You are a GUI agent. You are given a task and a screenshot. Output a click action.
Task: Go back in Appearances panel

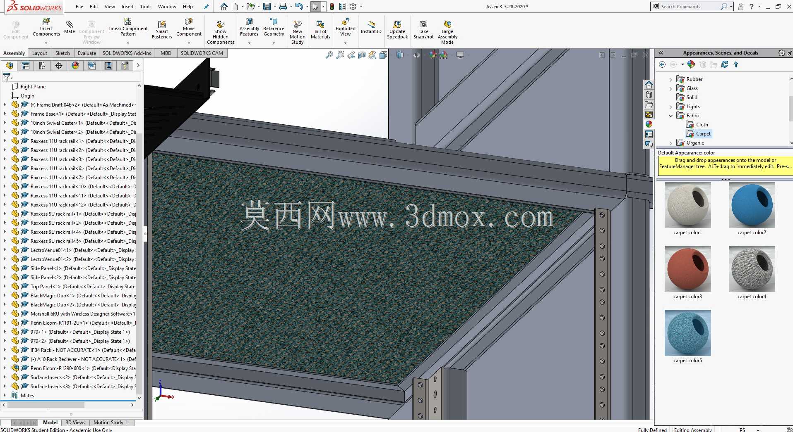pyautogui.click(x=662, y=64)
